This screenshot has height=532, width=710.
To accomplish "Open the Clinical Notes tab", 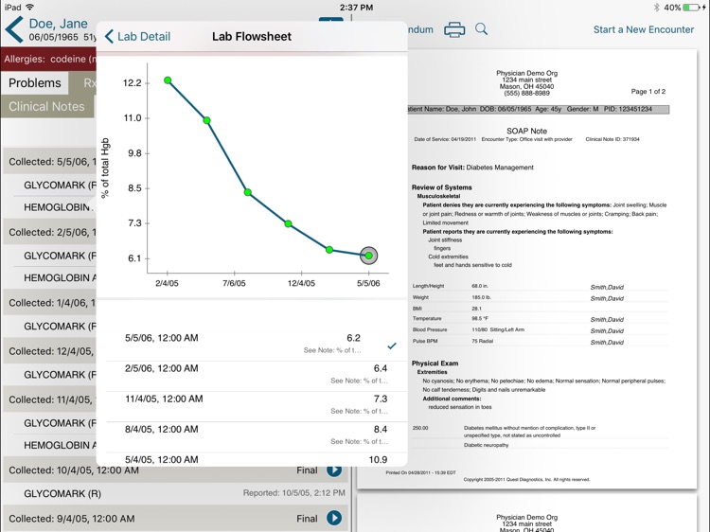I will pos(46,106).
